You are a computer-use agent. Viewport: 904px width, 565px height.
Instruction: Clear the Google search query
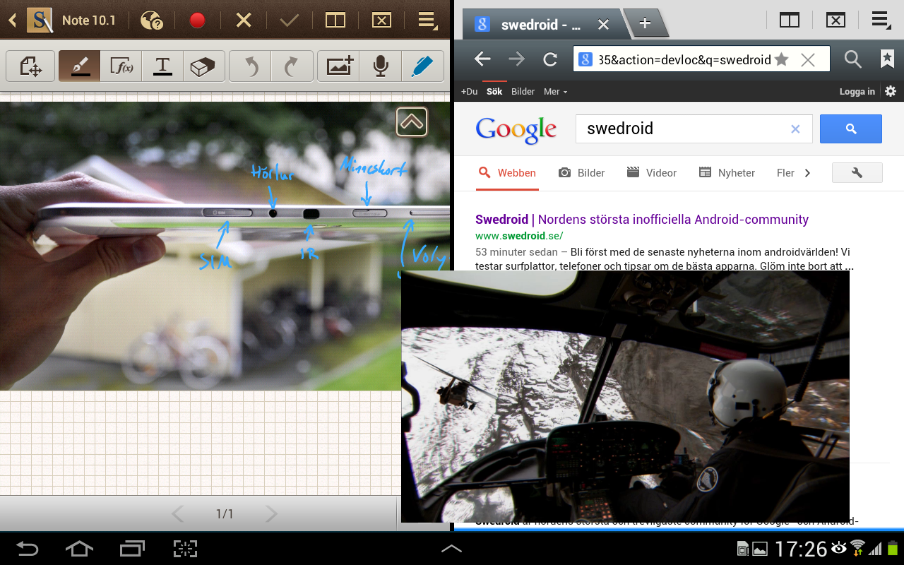pyautogui.click(x=795, y=129)
